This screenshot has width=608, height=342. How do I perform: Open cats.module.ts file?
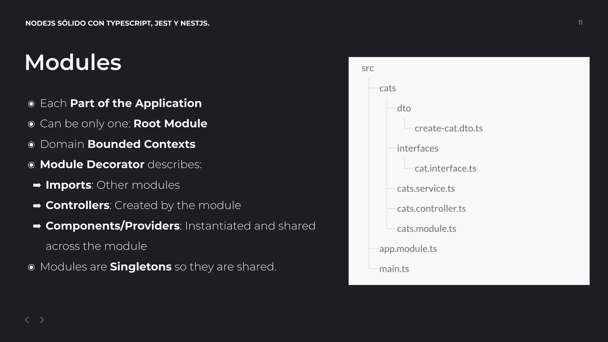426,229
